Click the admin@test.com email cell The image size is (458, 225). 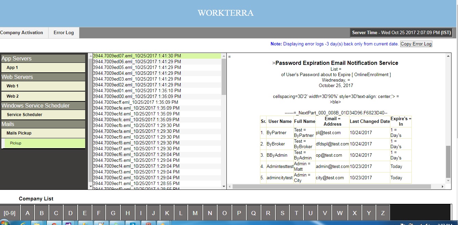pos(332,167)
